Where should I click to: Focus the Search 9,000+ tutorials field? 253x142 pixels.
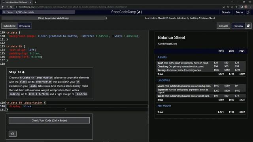(x=38, y=12)
